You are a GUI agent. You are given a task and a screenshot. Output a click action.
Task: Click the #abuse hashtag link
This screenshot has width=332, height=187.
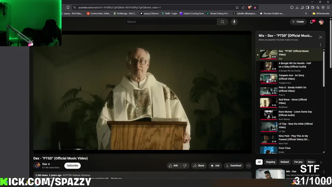pyautogui.click(x=76, y=175)
